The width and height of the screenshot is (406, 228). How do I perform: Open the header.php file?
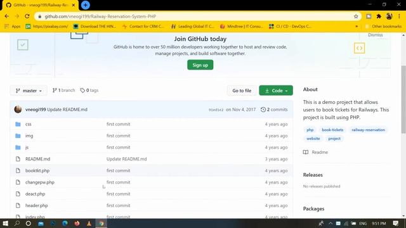pos(37,205)
